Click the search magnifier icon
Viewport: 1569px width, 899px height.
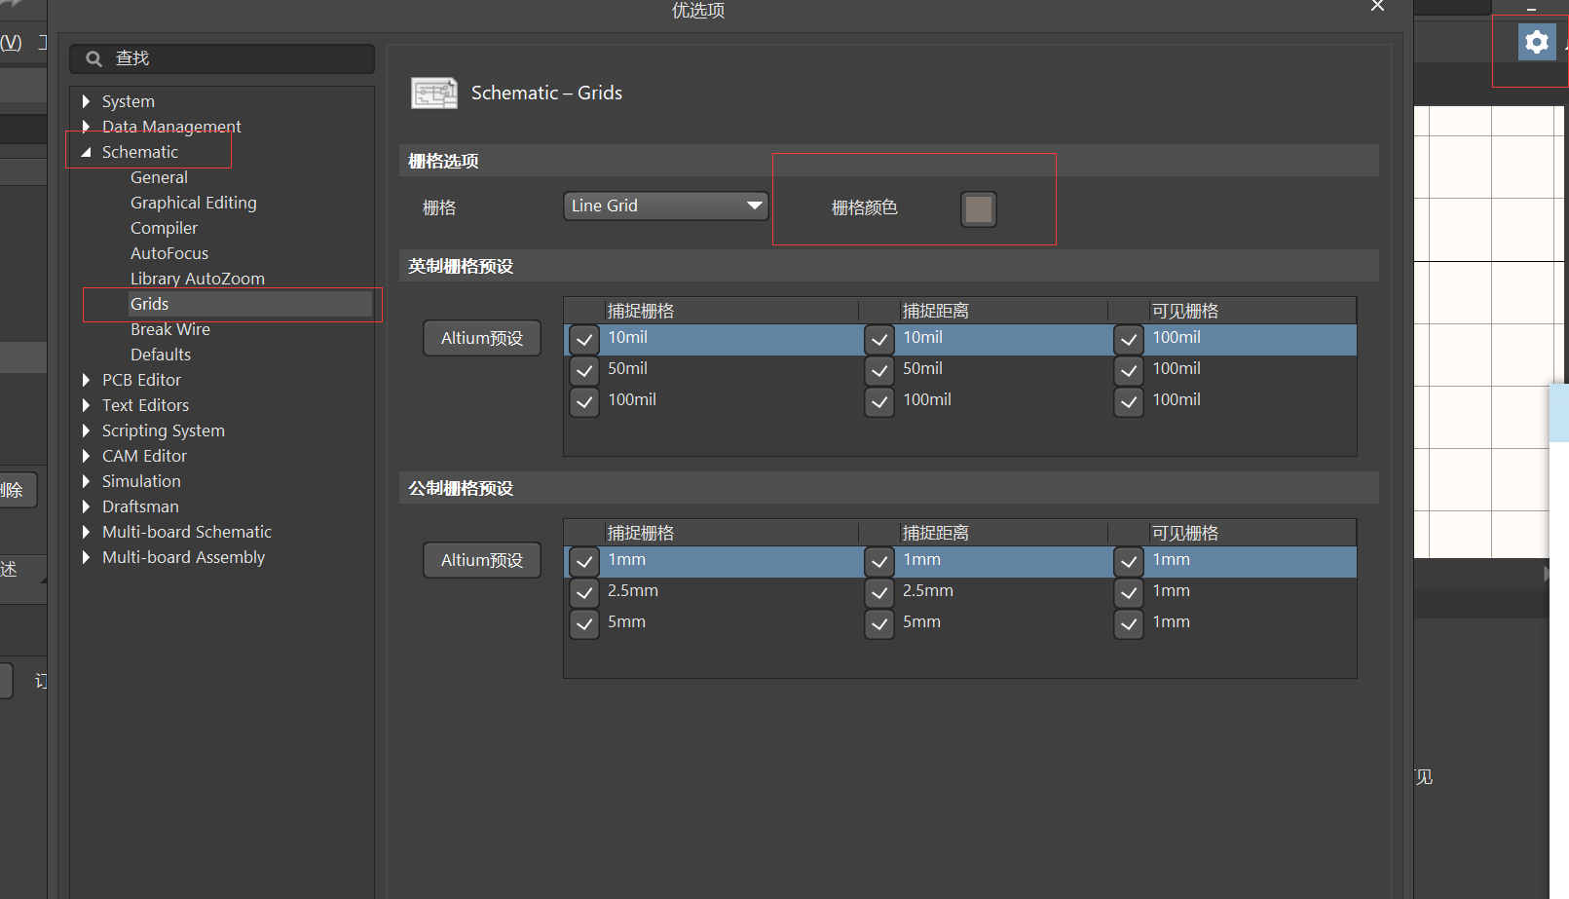[94, 59]
